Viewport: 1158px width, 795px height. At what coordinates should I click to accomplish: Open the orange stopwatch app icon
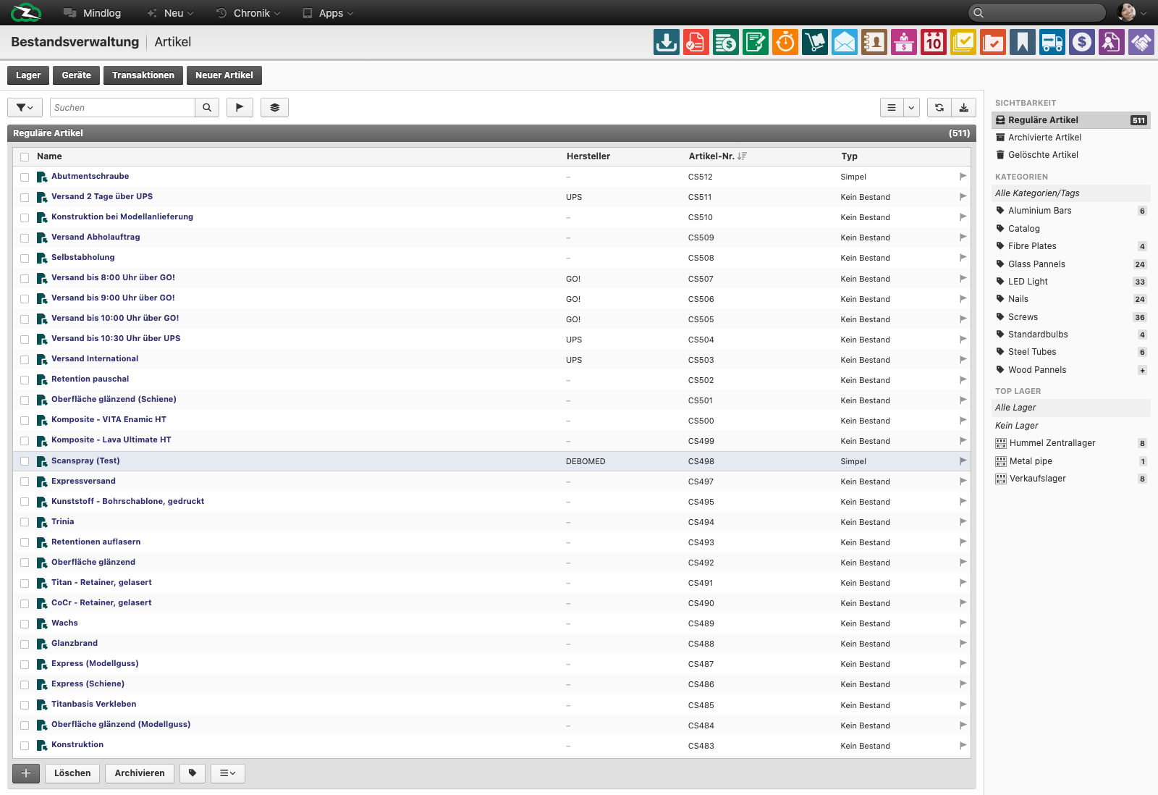point(785,42)
